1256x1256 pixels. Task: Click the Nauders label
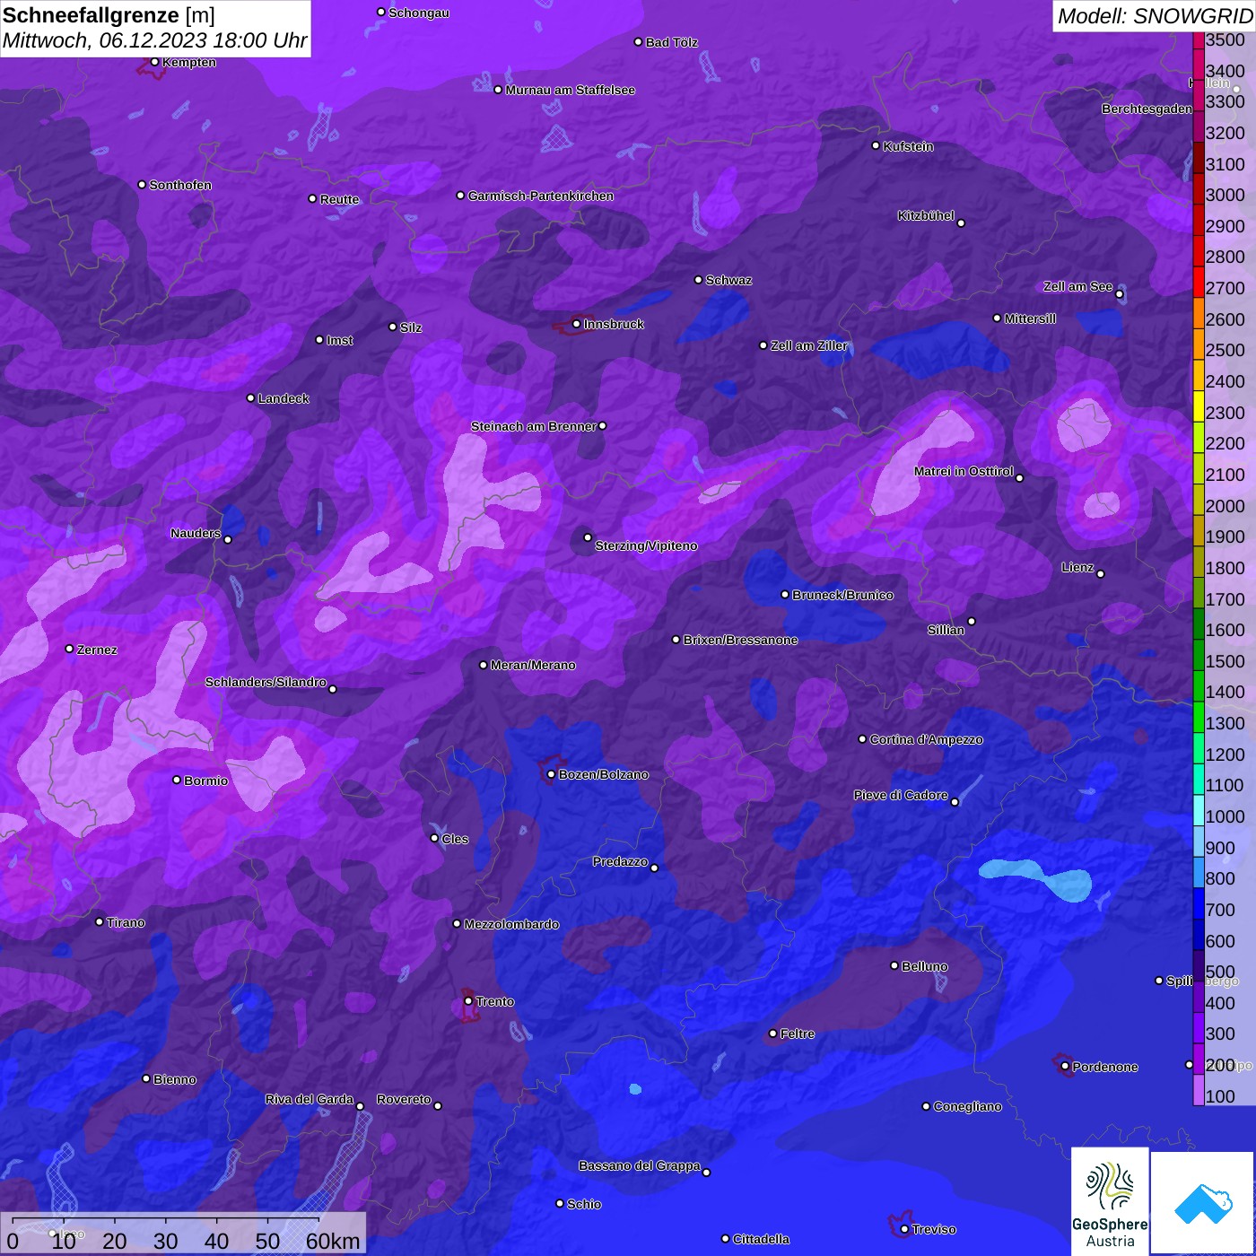pos(196,533)
